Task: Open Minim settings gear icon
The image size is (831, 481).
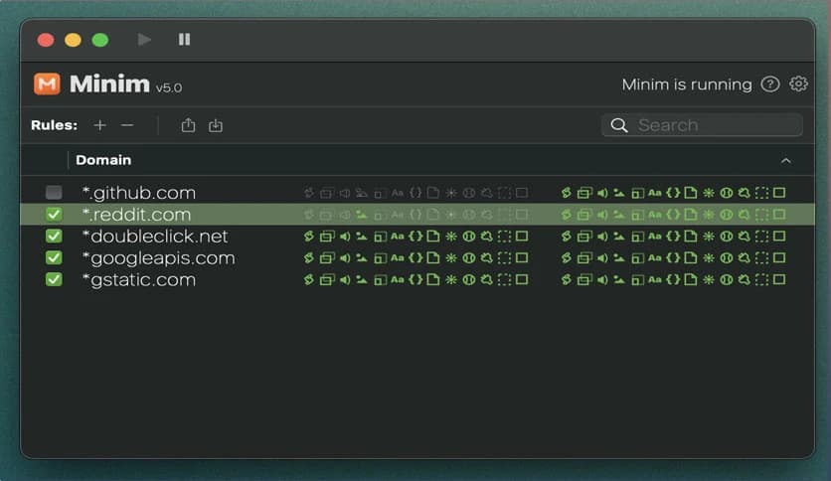Action: click(x=798, y=84)
